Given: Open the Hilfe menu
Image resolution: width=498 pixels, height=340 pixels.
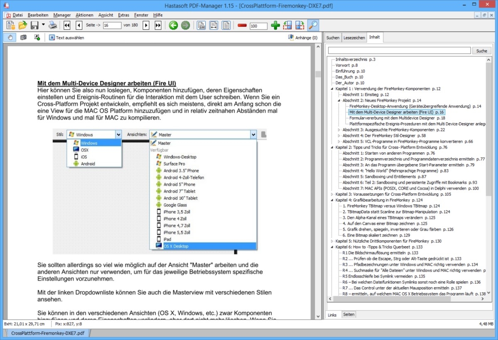Looking at the screenshot, I should (158, 15).
